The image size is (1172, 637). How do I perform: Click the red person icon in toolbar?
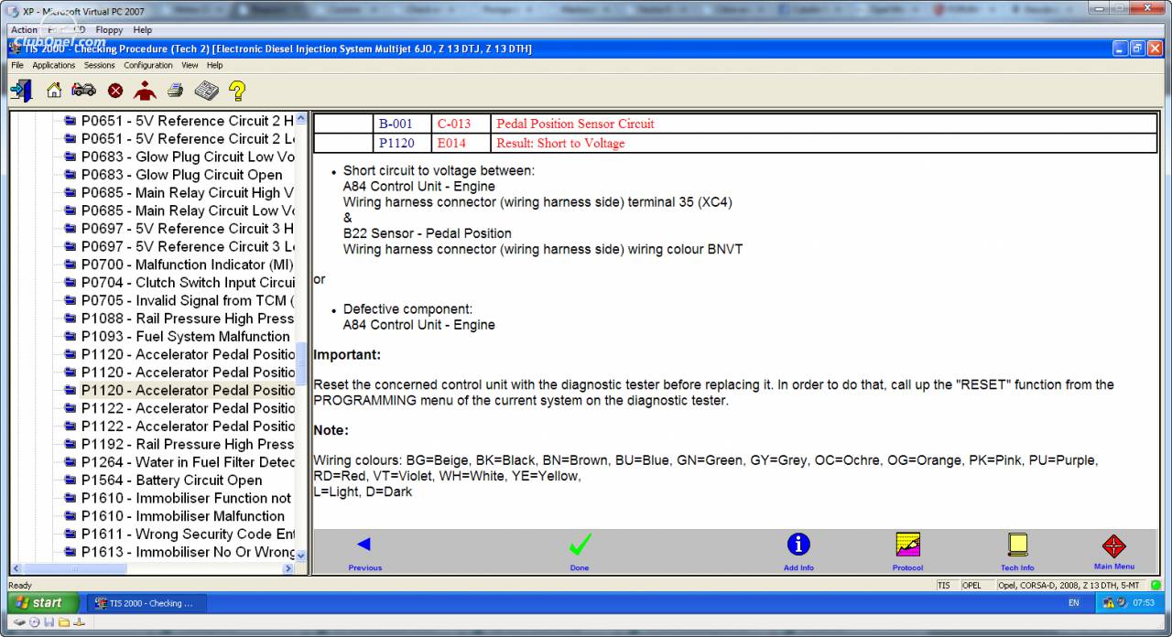click(x=145, y=91)
